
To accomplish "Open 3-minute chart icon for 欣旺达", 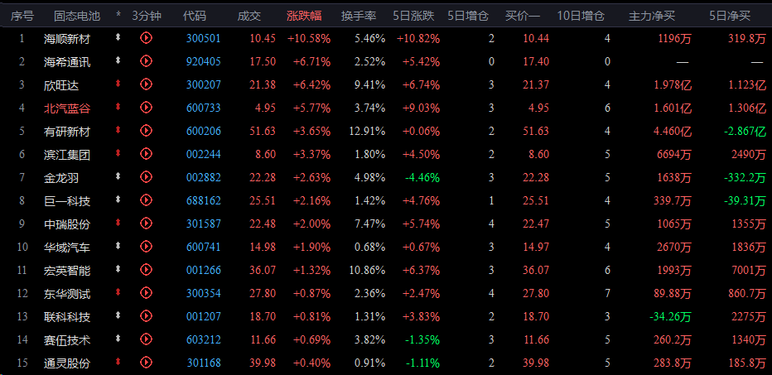I will tap(147, 84).
